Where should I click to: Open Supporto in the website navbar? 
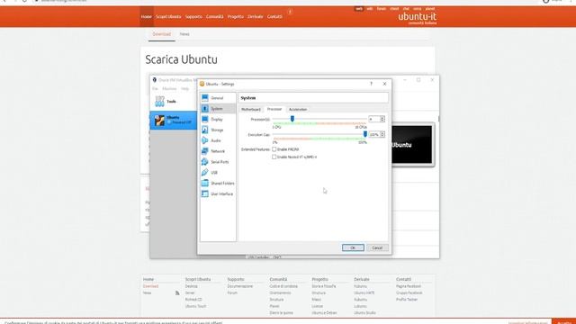click(x=193, y=16)
